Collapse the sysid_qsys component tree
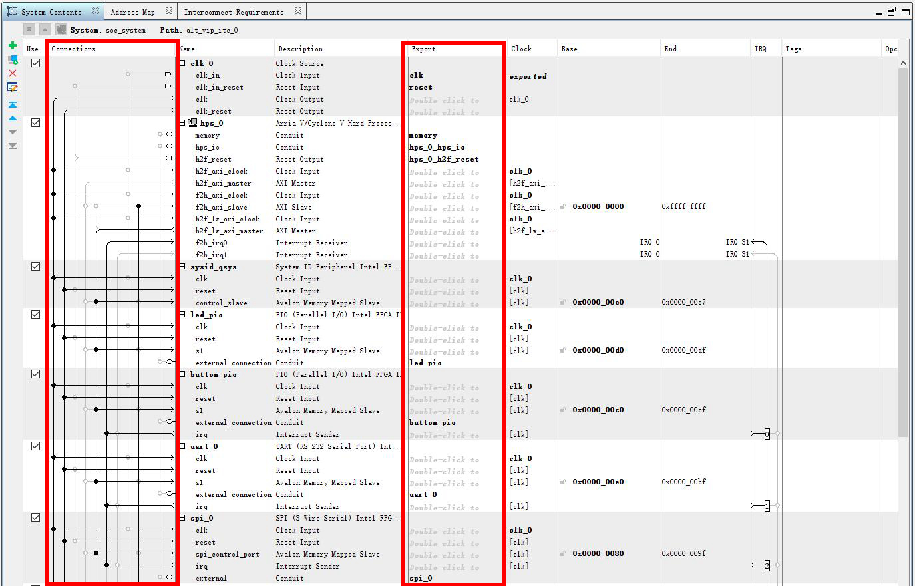915x586 pixels. pos(182,267)
